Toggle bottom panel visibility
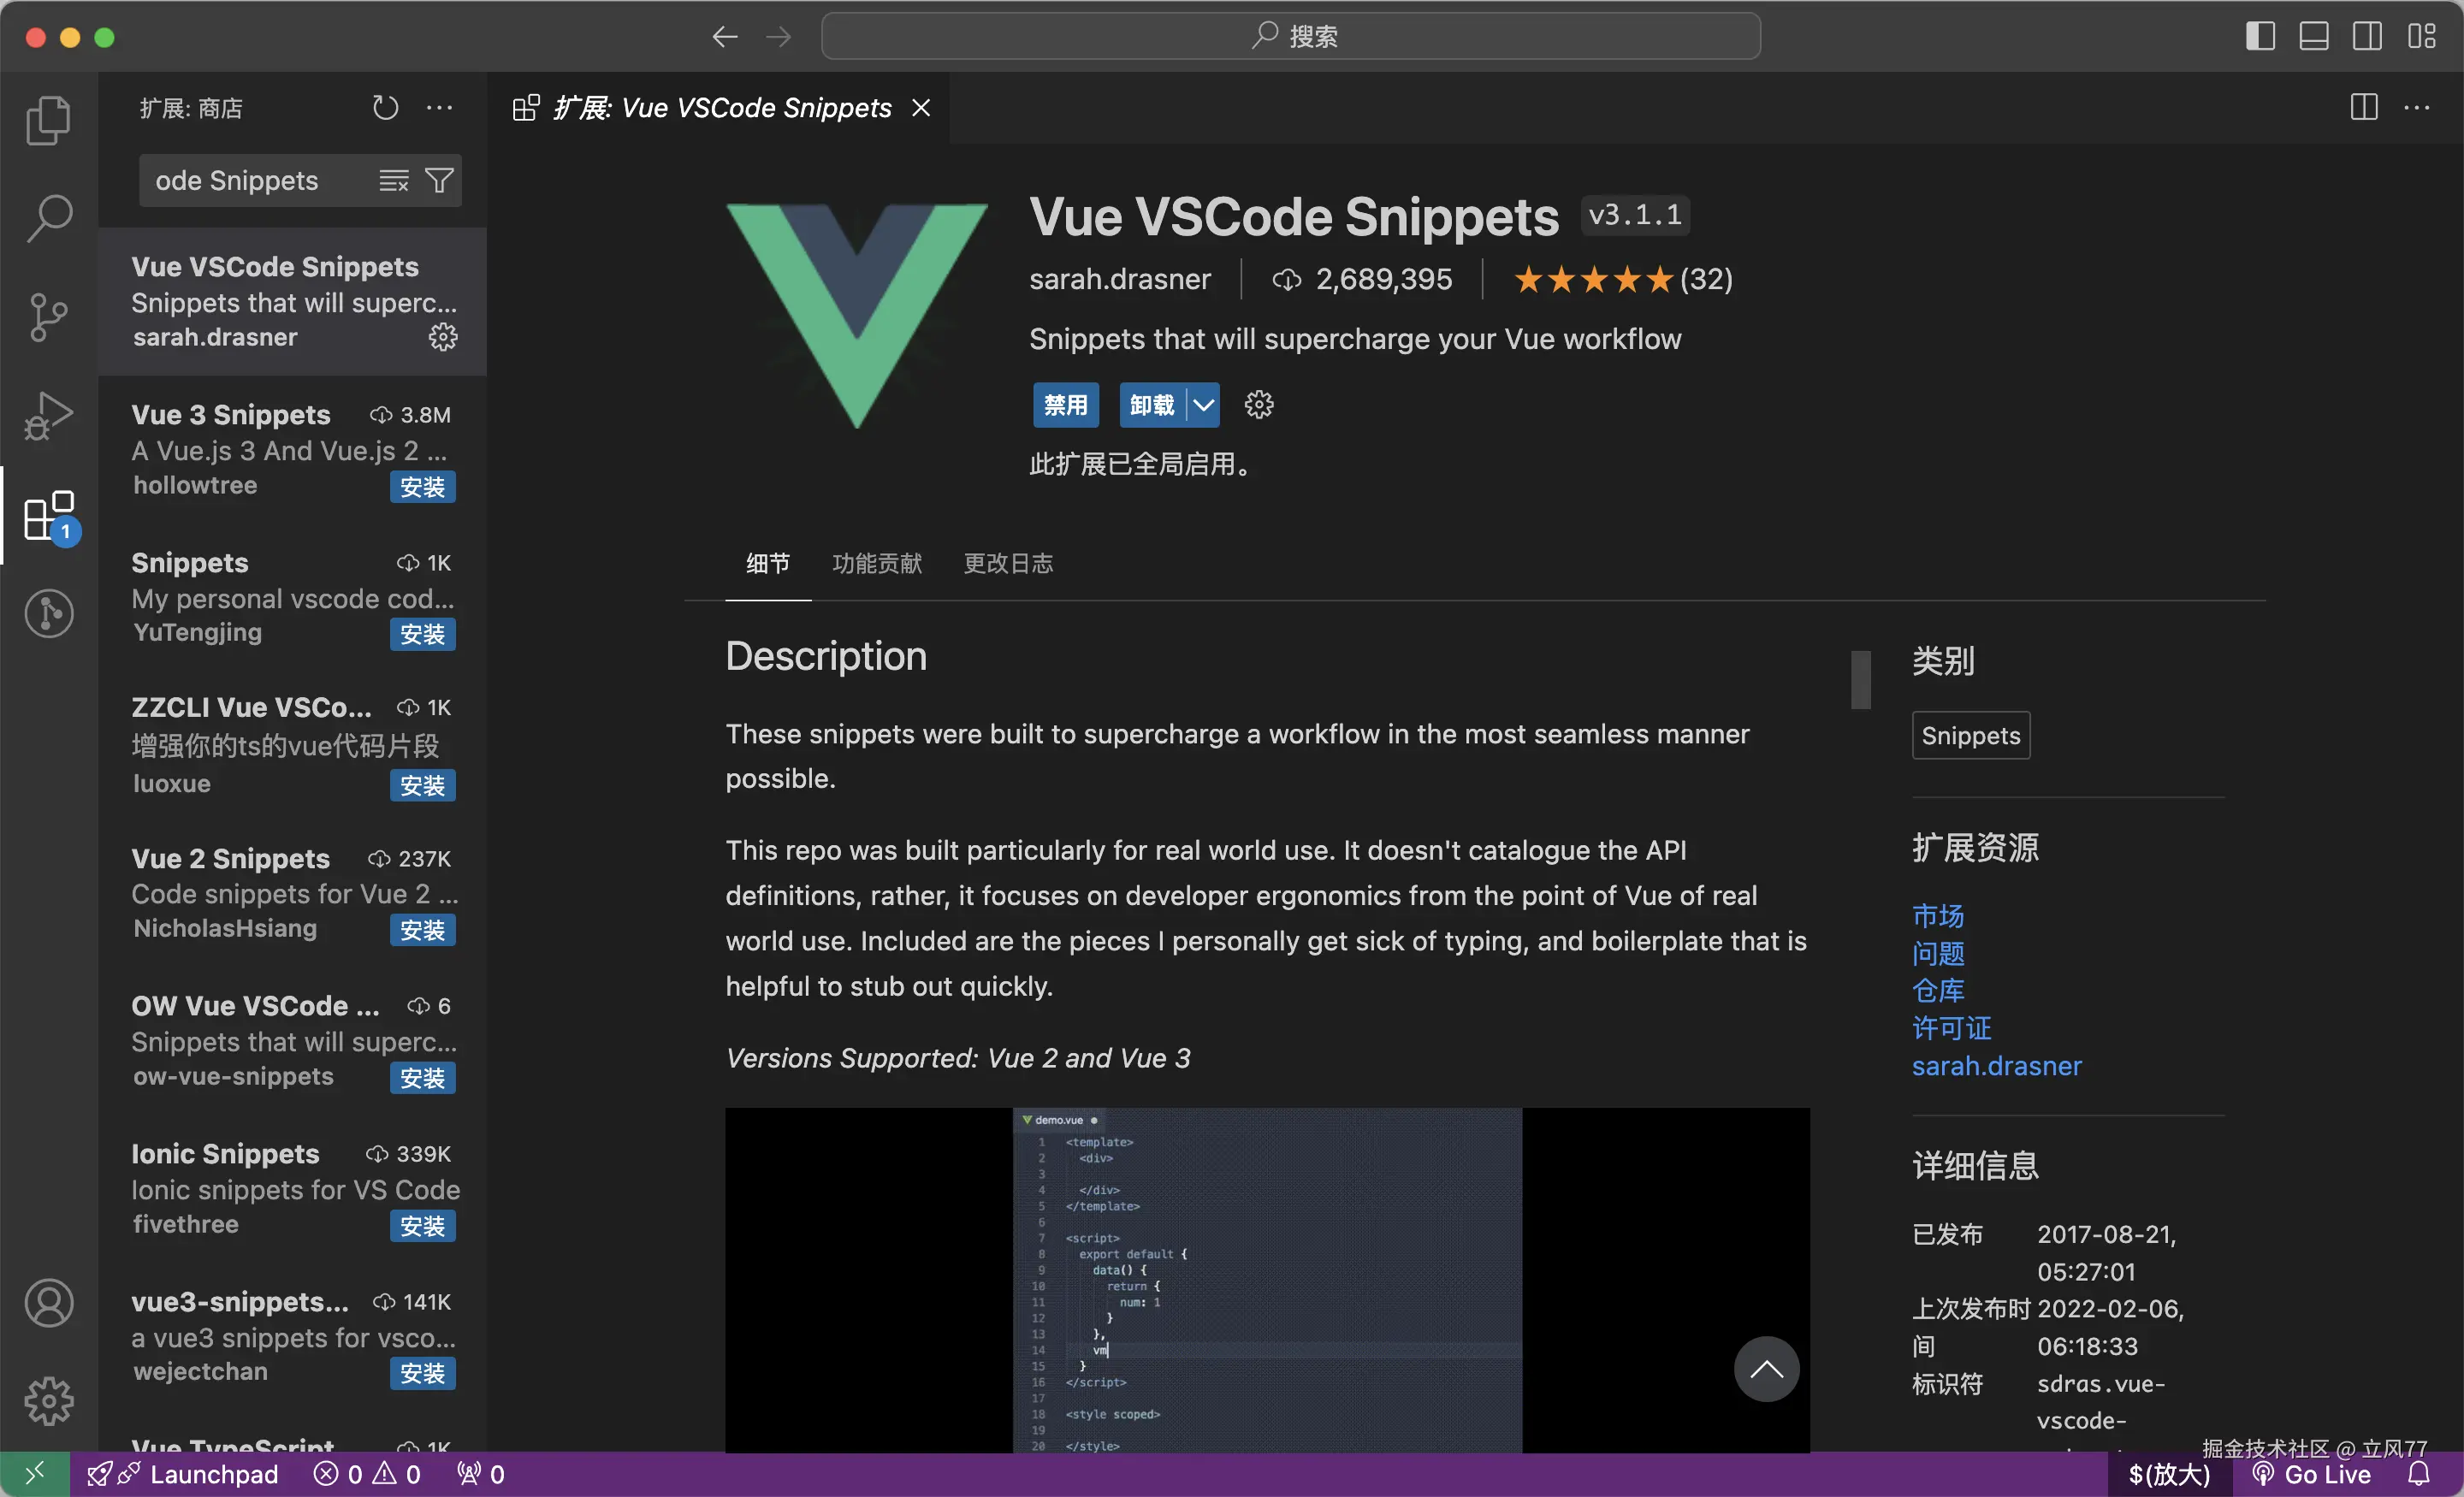 [x=2314, y=37]
